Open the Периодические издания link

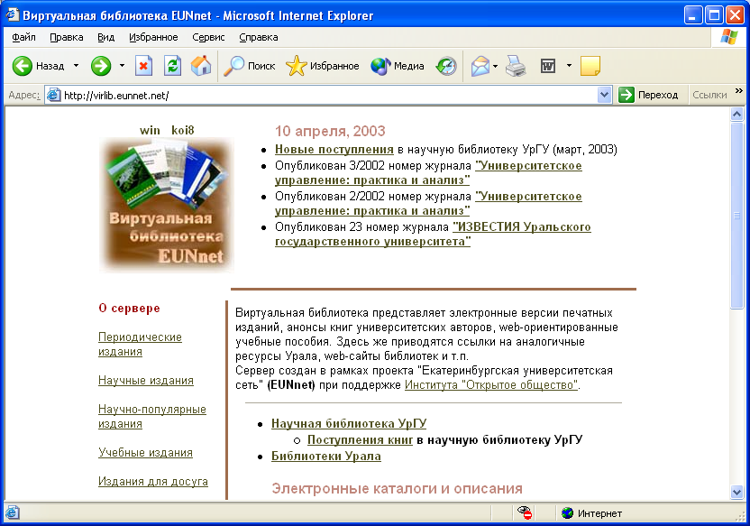140,344
